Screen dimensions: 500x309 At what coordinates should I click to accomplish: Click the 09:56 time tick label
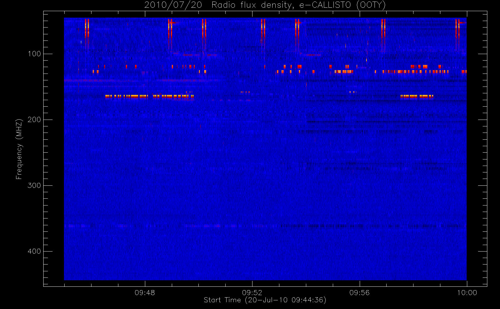click(359, 293)
